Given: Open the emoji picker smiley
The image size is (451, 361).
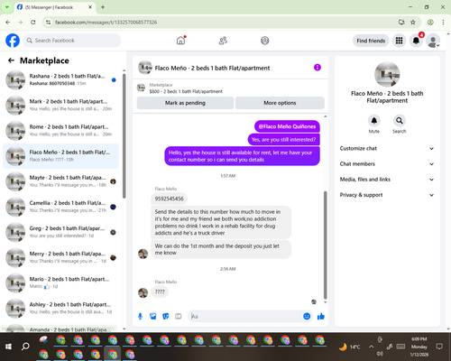Looking at the screenshot, I should [x=307, y=316].
